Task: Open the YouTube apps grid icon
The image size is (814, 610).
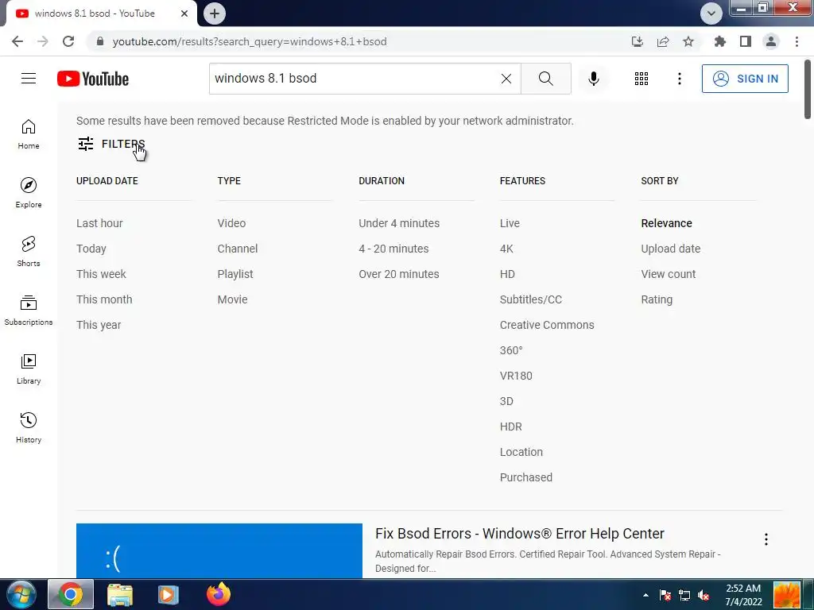Action: (642, 79)
